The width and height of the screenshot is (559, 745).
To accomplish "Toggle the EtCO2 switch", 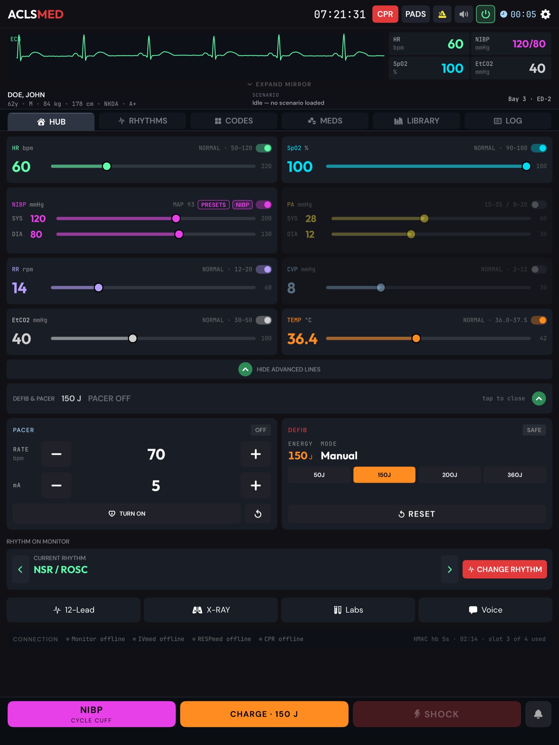I will (x=264, y=320).
